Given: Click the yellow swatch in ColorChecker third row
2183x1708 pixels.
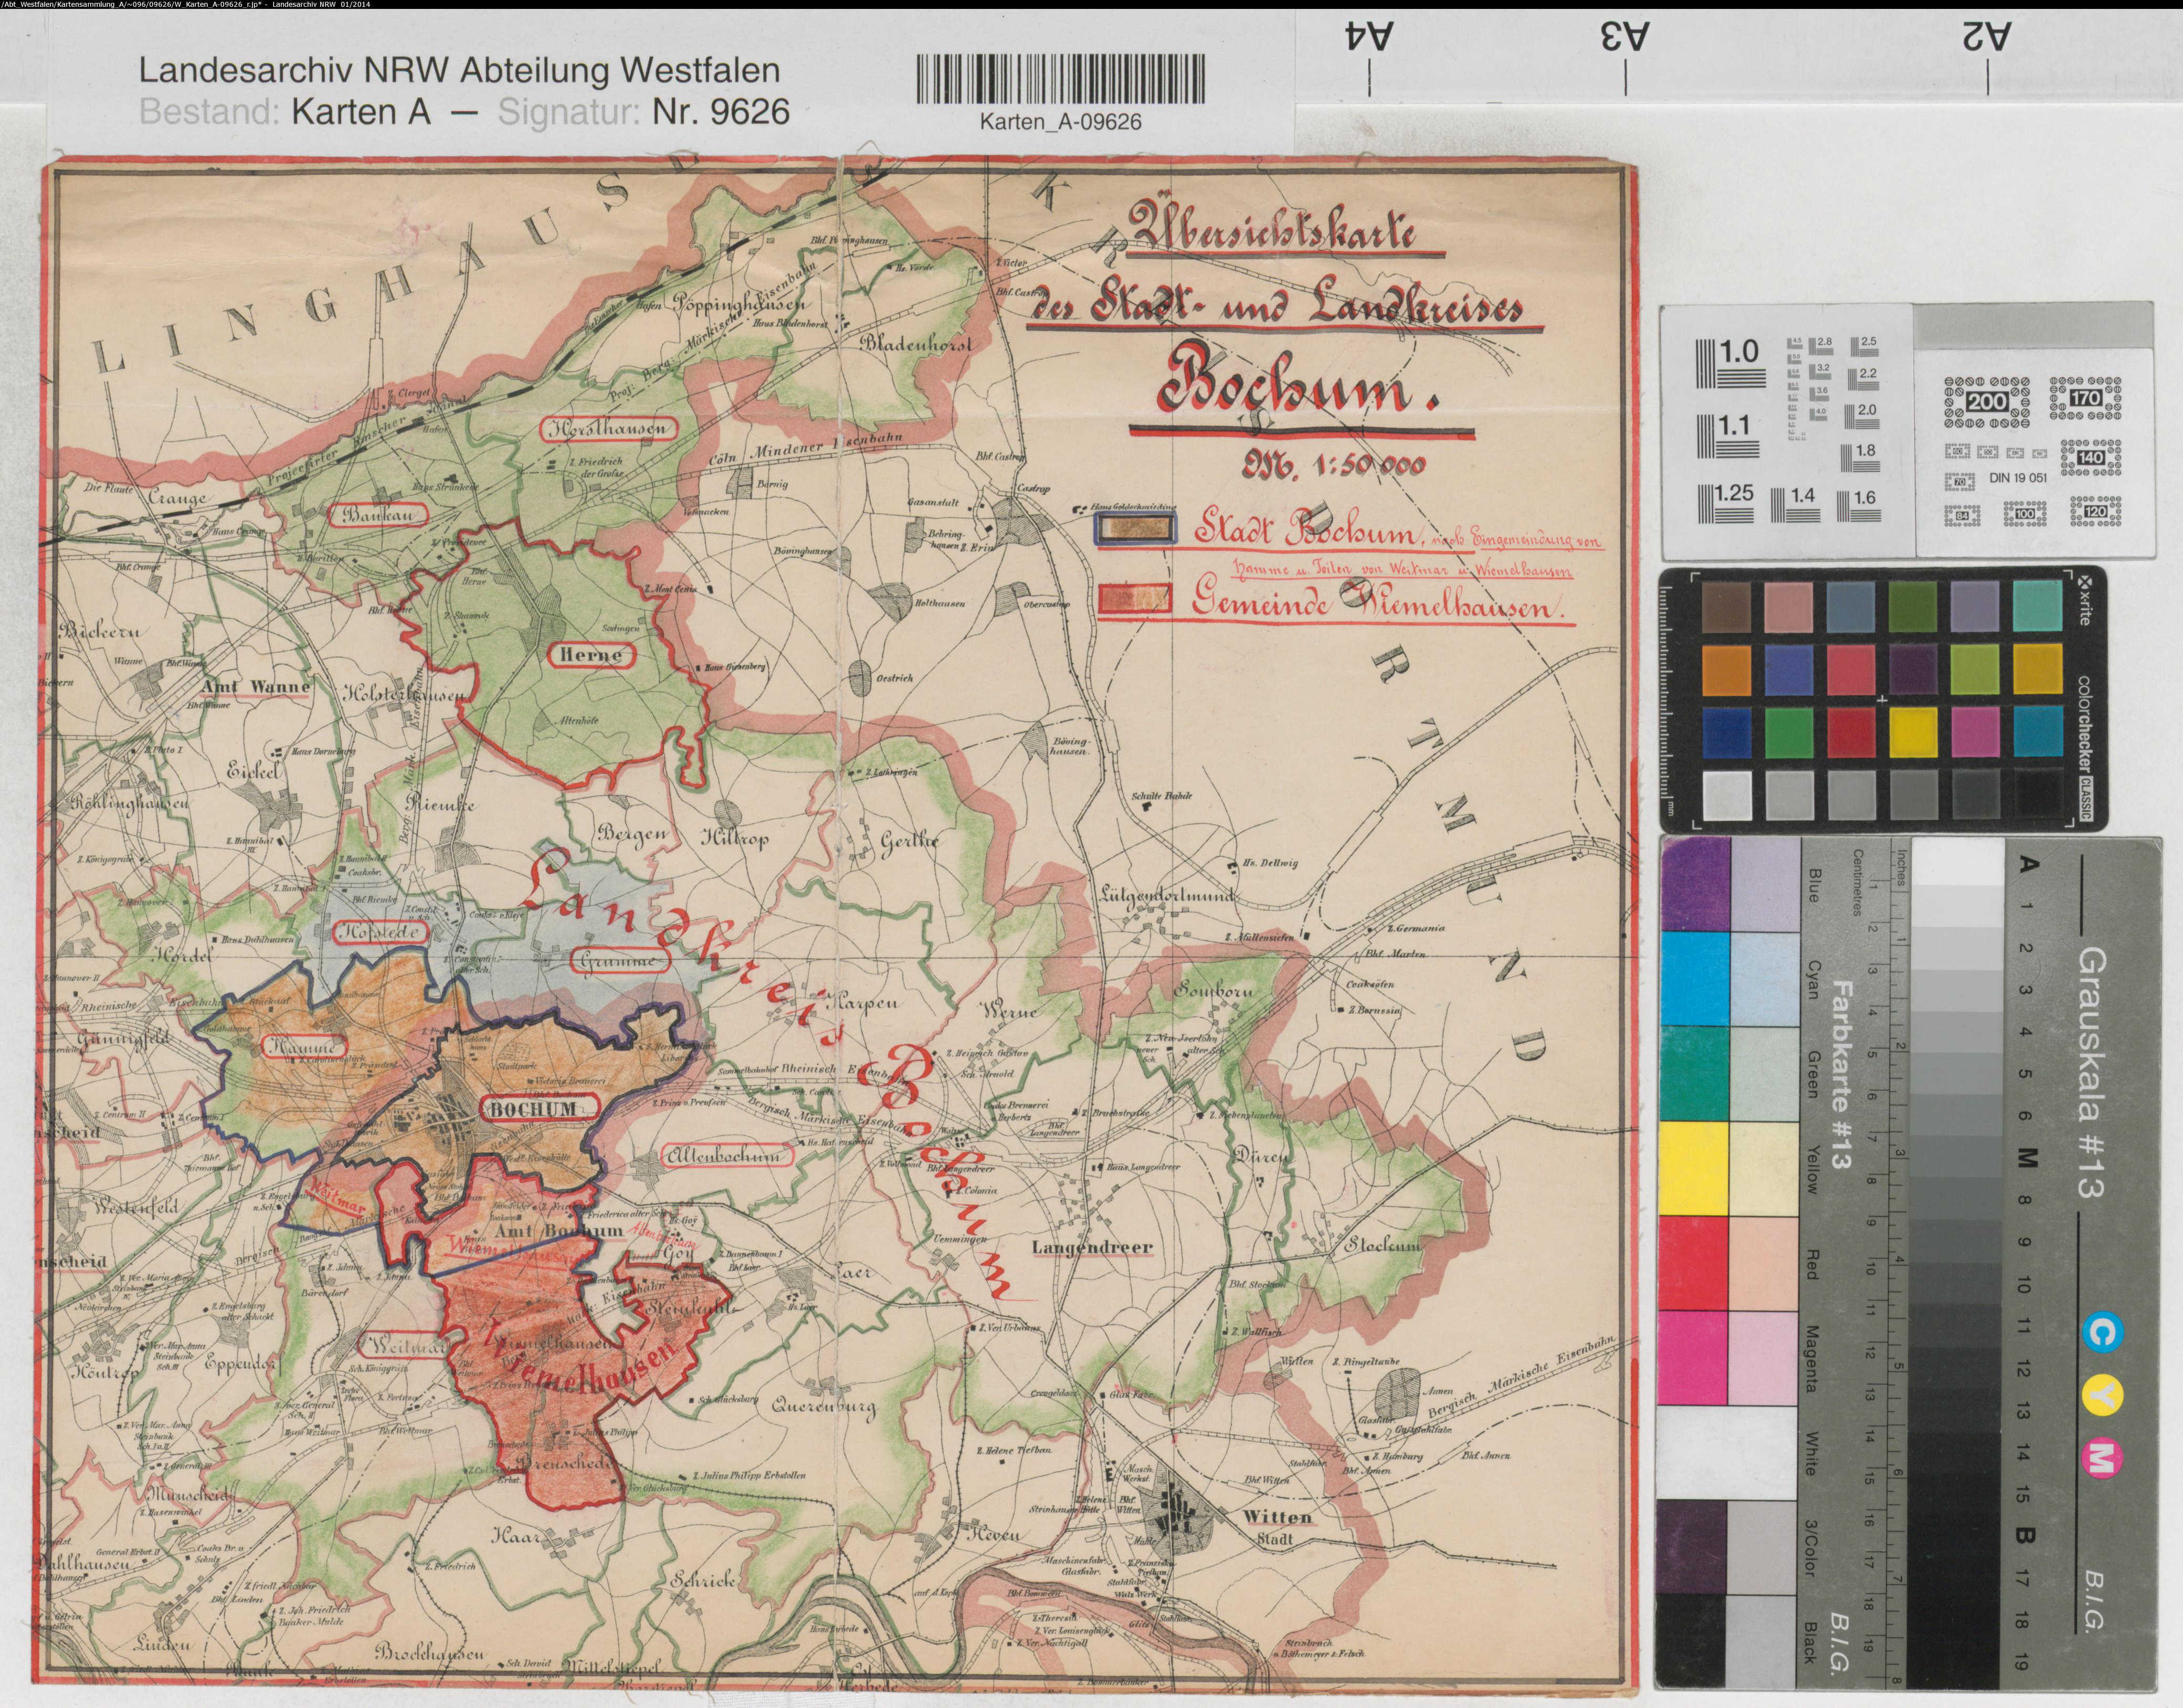Looking at the screenshot, I should click(x=1914, y=733).
